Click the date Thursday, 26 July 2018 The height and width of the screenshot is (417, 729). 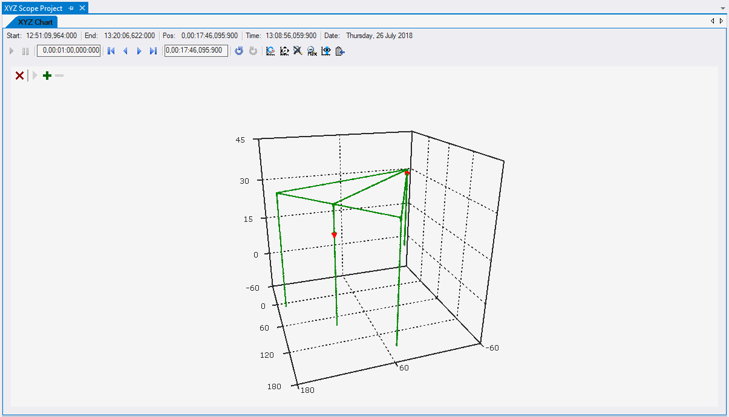point(379,36)
